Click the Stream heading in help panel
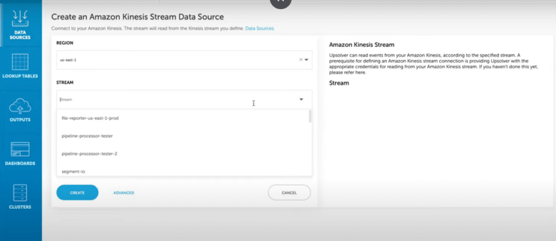This screenshot has height=241, width=556. tap(339, 83)
